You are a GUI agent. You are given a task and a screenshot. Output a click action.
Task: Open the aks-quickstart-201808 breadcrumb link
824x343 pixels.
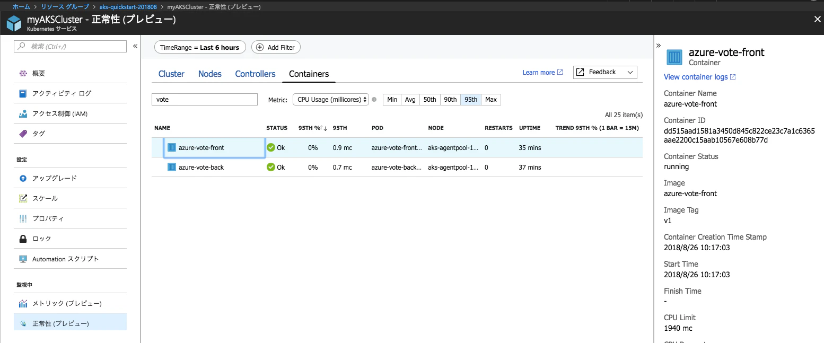point(128,7)
